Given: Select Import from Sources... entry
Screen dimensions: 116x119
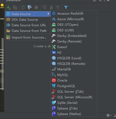Looking at the screenshot, I should pos(28,37).
